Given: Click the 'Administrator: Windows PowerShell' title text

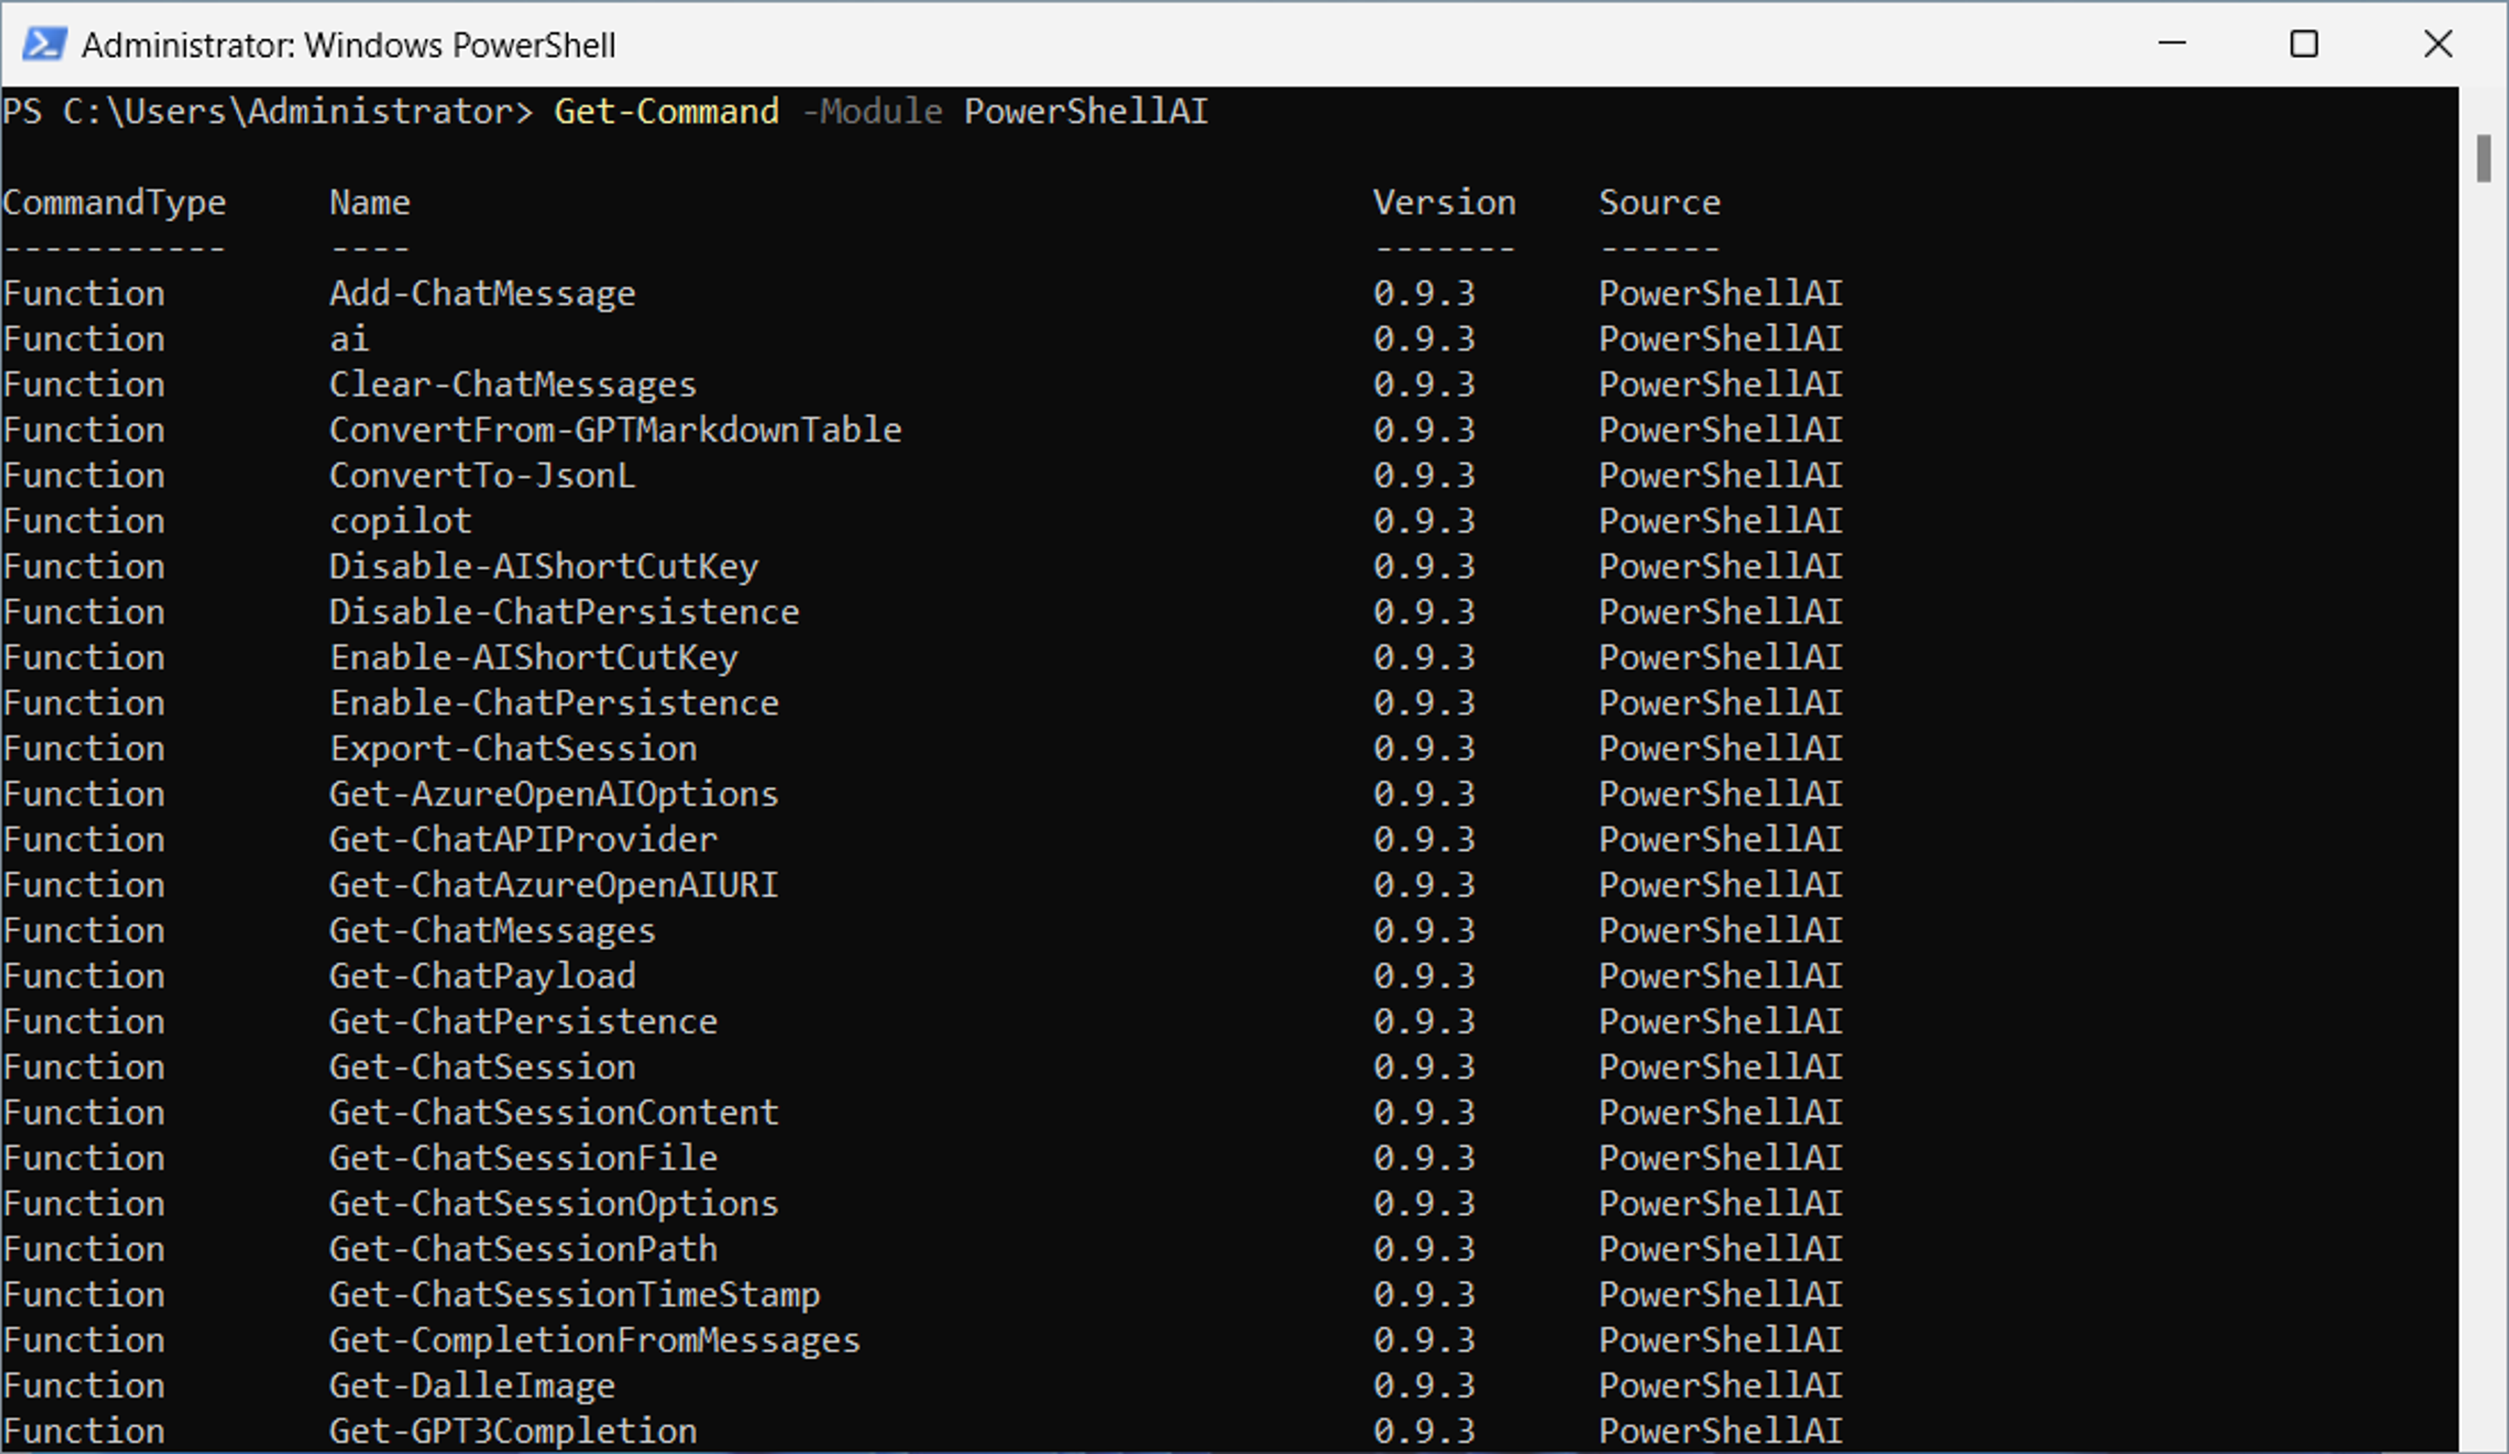Looking at the screenshot, I should click(348, 46).
